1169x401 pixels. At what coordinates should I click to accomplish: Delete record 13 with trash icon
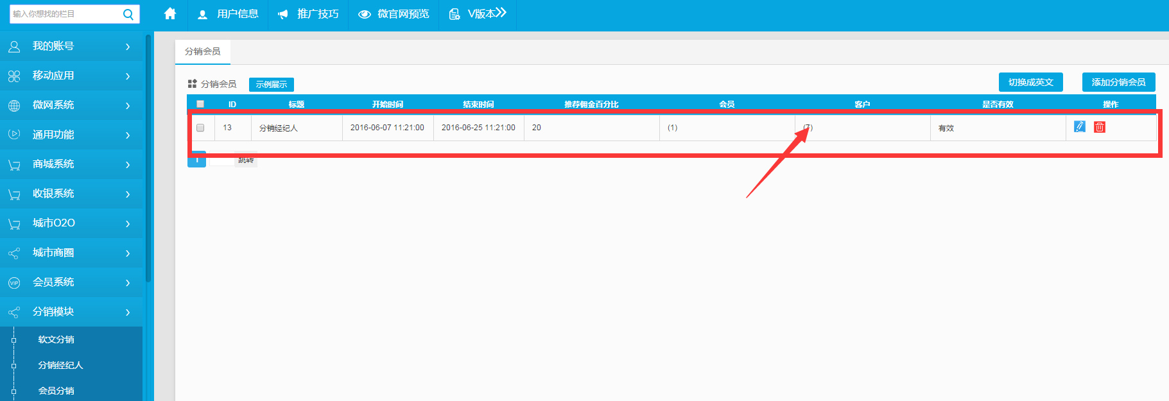pyautogui.click(x=1100, y=127)
